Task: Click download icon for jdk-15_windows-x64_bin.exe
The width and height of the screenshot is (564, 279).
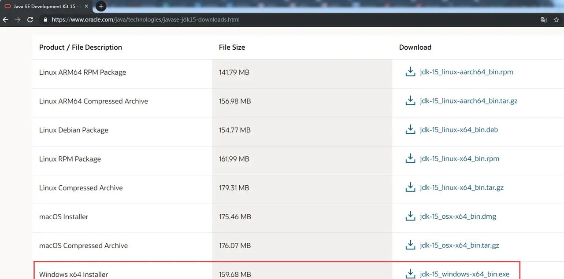Action: coord(410,274)
